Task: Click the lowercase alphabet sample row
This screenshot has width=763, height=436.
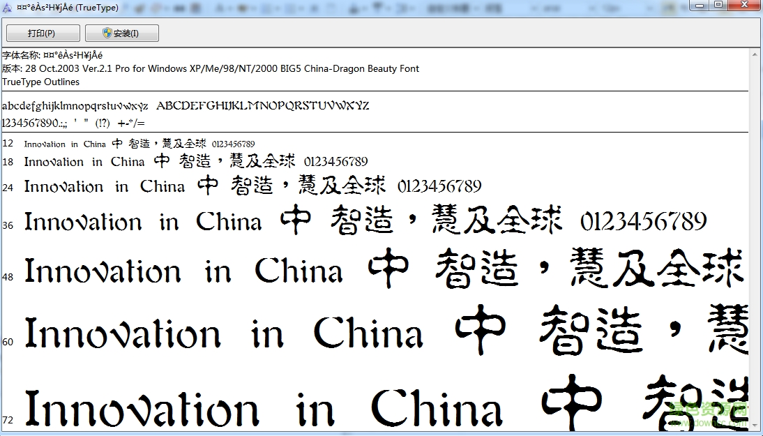Action: 77,106
